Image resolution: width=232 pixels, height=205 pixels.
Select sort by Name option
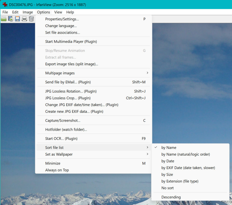169,147
